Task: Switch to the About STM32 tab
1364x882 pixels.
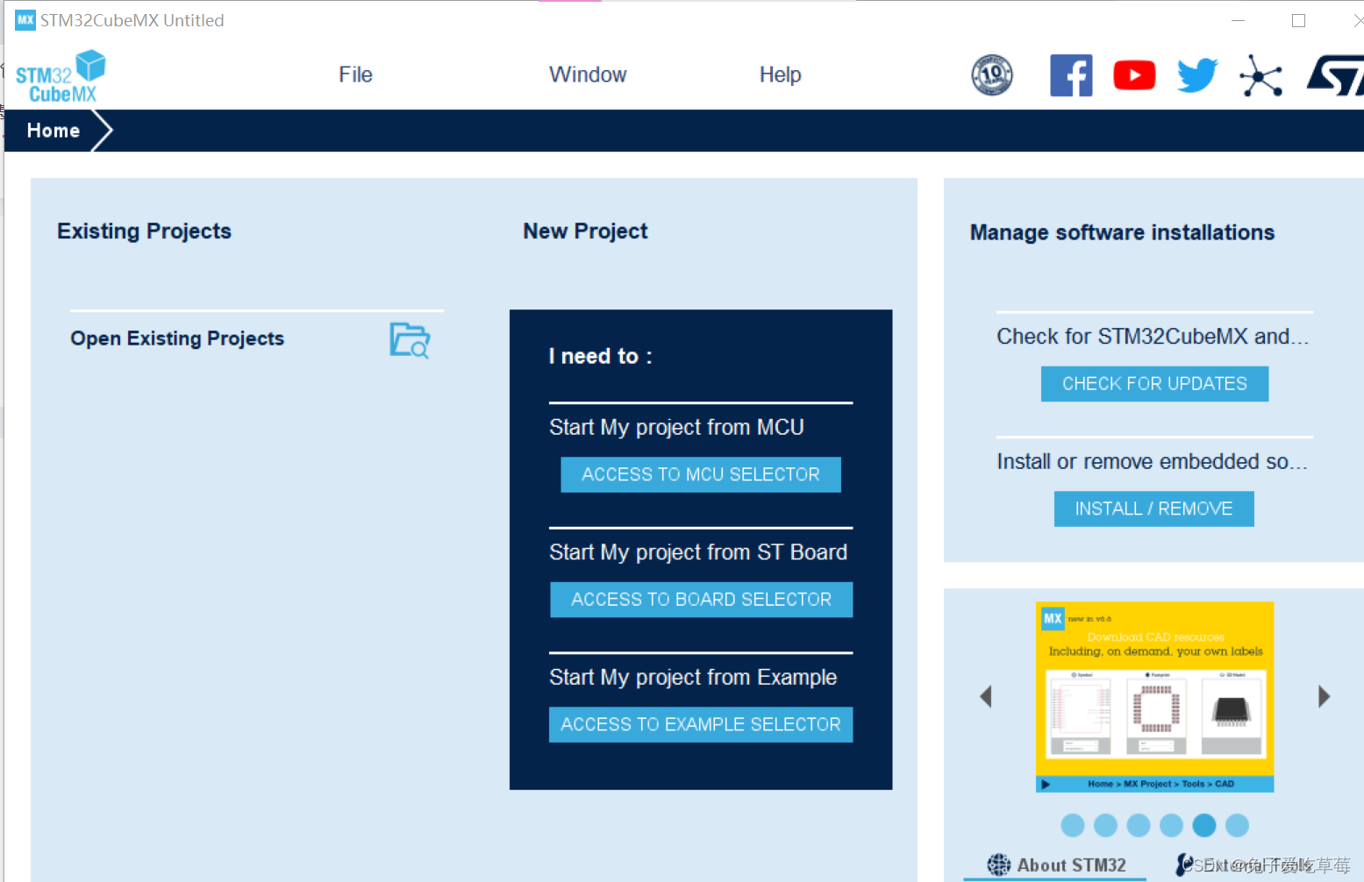Action: [1055, 865]
